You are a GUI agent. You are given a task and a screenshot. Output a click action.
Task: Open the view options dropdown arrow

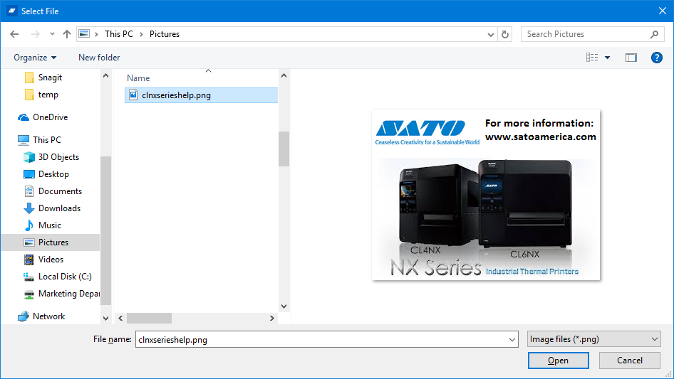tap(607, 58)
